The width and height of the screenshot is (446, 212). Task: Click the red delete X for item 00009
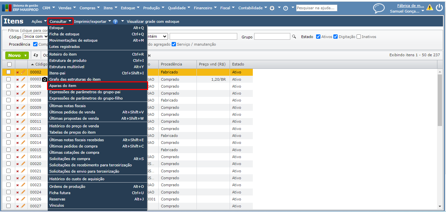[18, 107]
